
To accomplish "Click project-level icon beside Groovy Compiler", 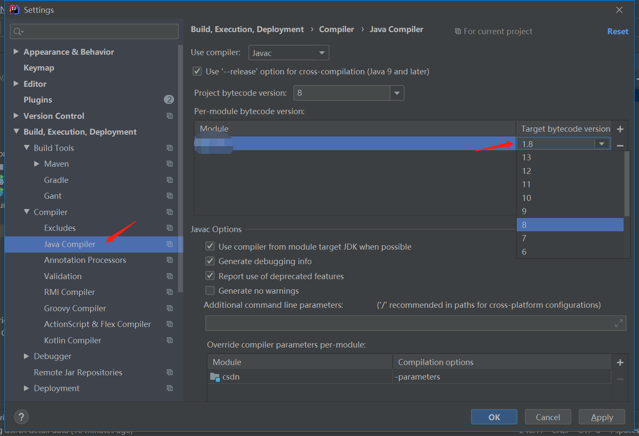I will [170, 308].
